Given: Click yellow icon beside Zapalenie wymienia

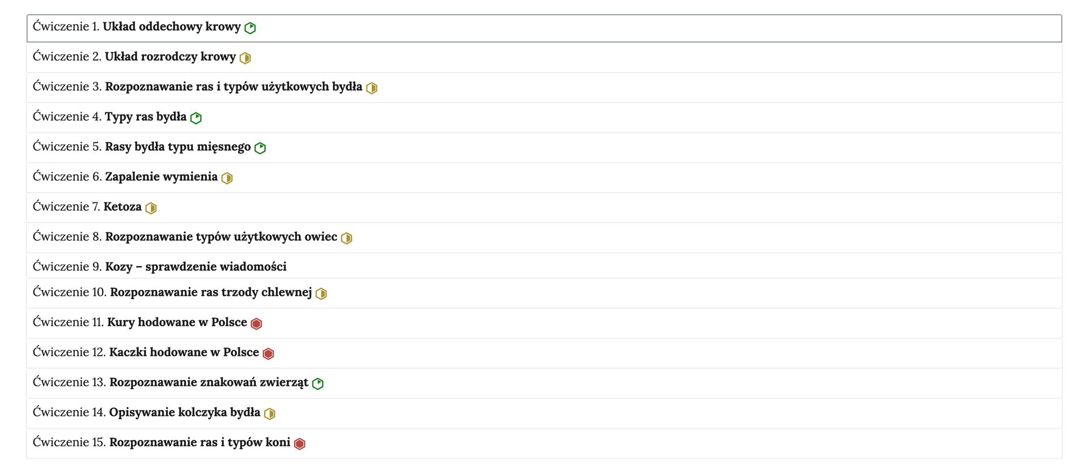Looking at the screenshot, I should (x=227, y=178).
